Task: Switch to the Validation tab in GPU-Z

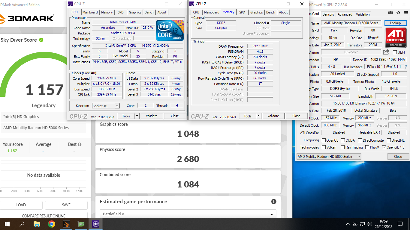Action: point(363,14)
